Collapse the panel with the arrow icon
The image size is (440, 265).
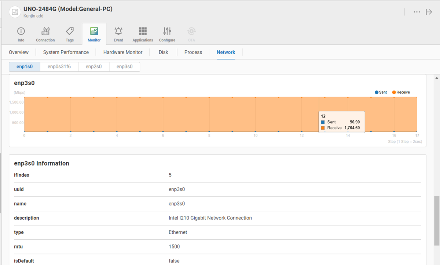429,12
